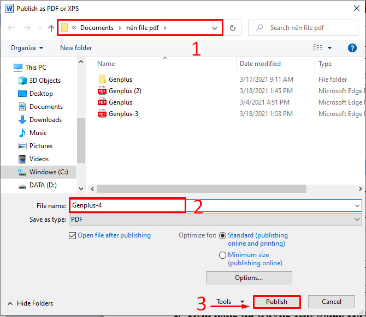The image size is (366, 317).
Task: Click date 3/17/2021 9:11 AM
Action: click(x=267, y=80)
